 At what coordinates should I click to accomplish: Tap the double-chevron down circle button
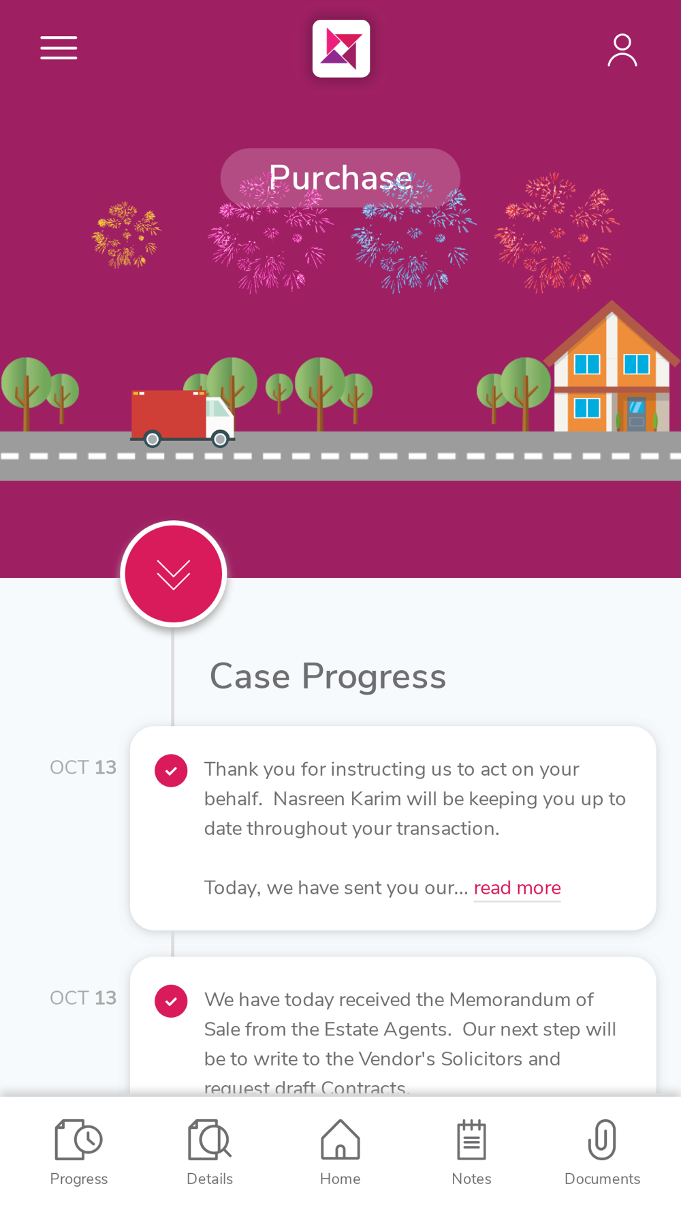tap(174, 574)
